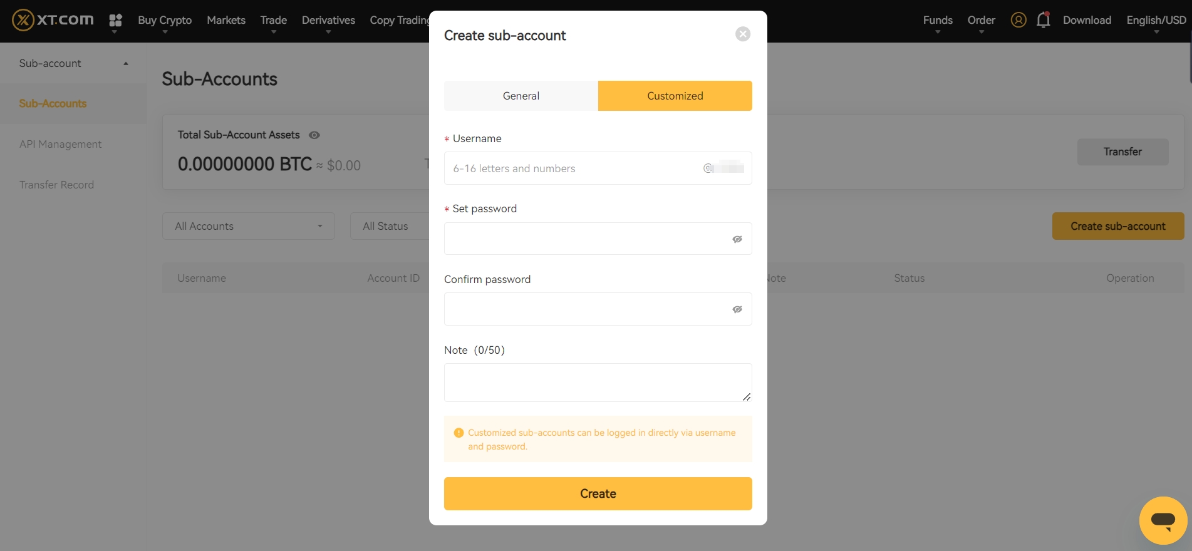Switch to the General sub-account type
1192x551 pixels.
click(521, 95)
